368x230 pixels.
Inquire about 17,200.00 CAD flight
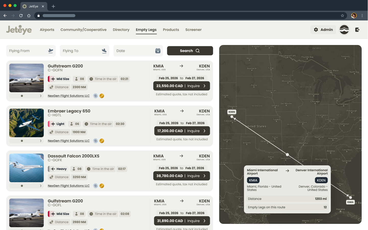[182, 131]
